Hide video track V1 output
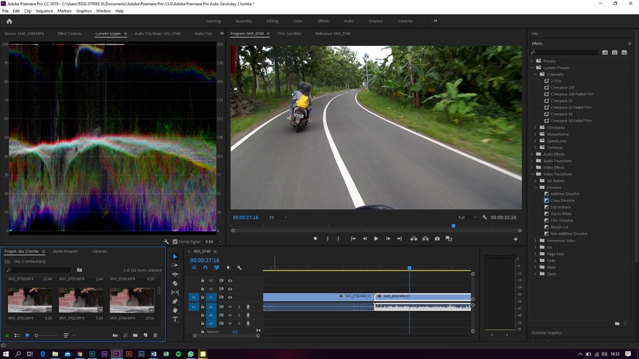The height and width of the screenshot is (359, 639). click(x=230, y=297)
